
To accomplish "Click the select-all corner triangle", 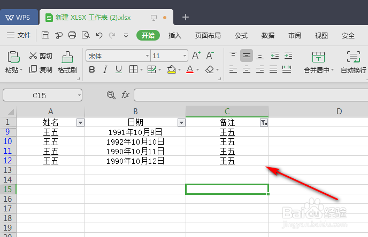I will [x=10, y=112].
